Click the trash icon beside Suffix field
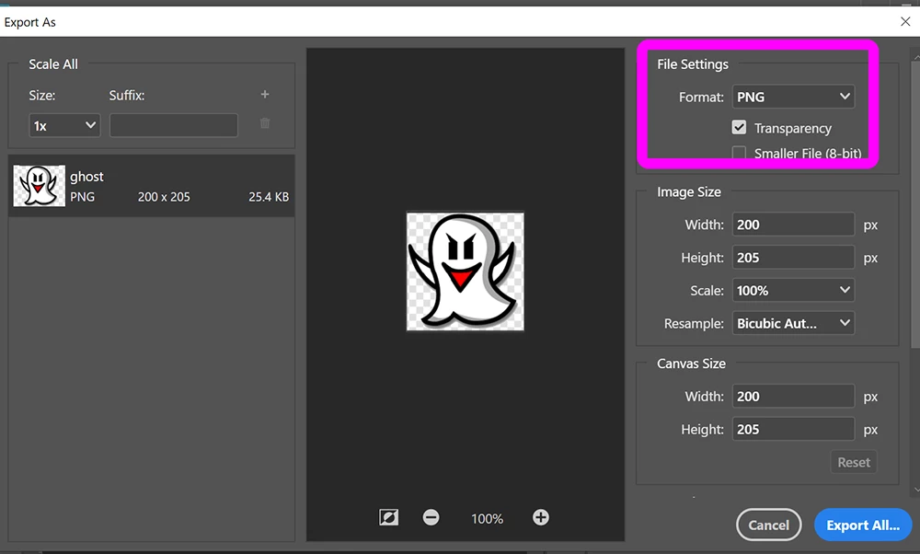Screen dimensions: 920x554 pyautogui.click(x=265, y=123)
